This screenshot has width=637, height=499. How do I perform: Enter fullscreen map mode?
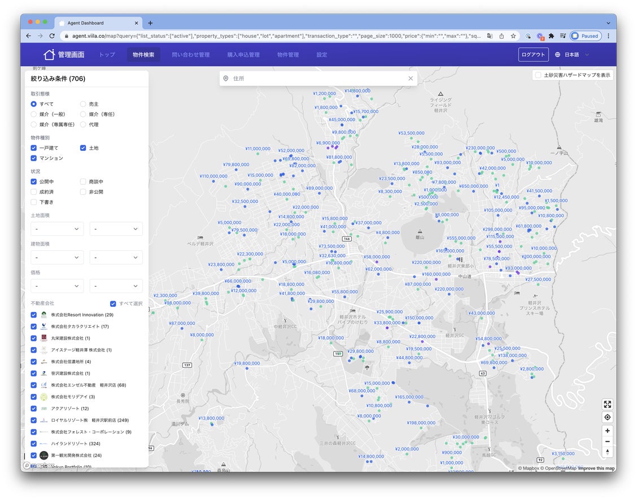(607, 405)
